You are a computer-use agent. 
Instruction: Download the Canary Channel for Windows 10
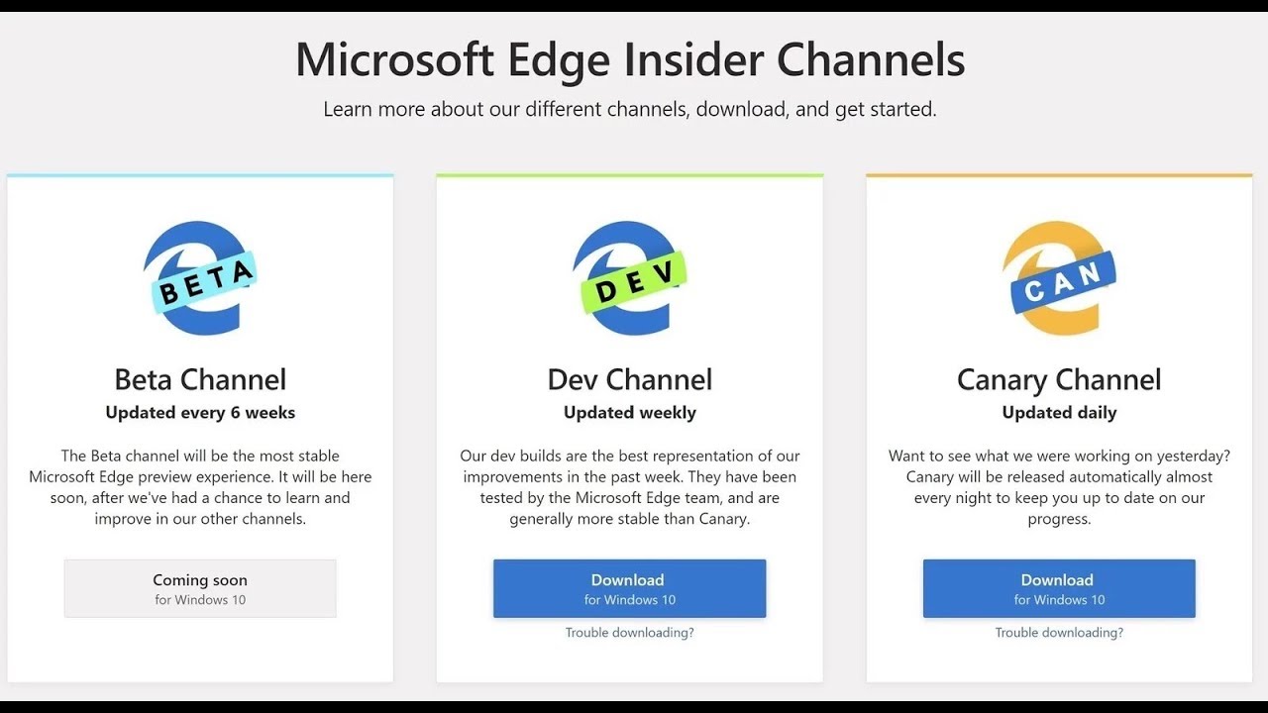pyautogui.click(x=1059, y=588)
